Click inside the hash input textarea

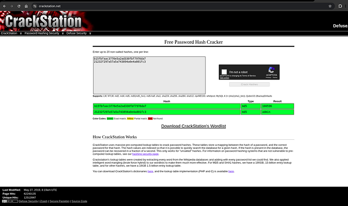coord(149,75)
